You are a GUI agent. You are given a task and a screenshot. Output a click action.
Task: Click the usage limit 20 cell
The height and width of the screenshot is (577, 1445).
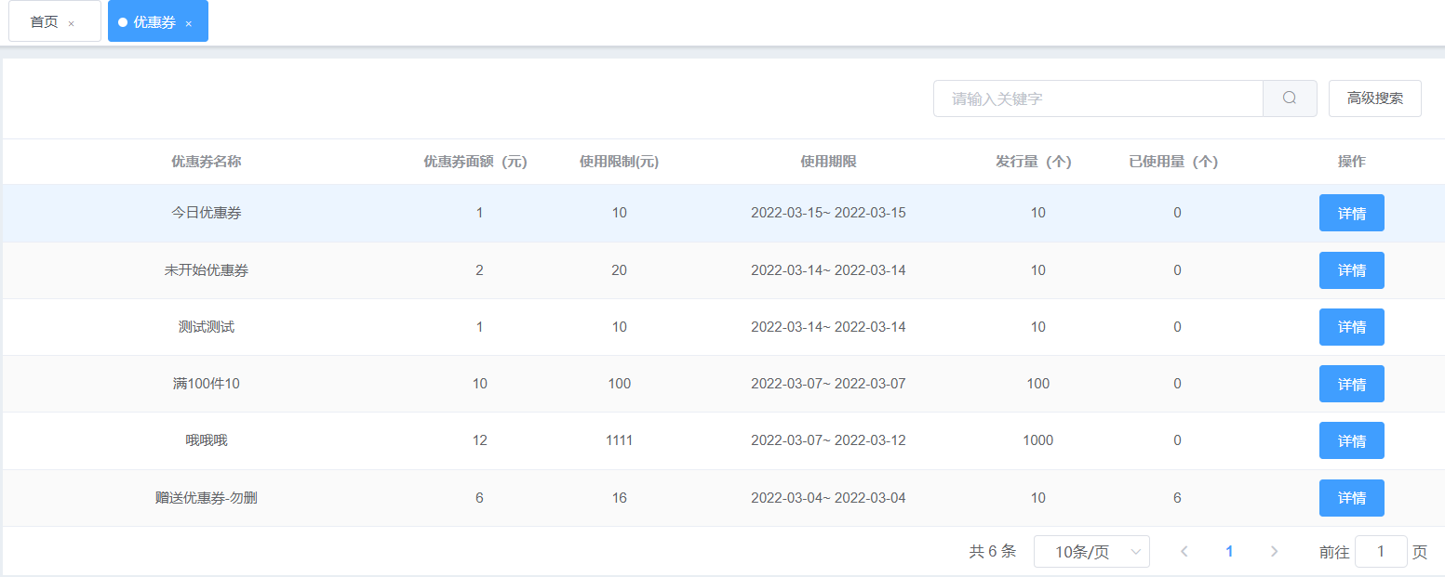click(620, 270)
